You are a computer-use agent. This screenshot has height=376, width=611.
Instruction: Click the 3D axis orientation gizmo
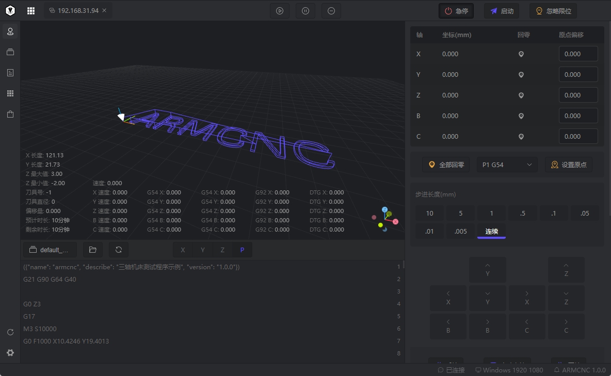point(385,220)
